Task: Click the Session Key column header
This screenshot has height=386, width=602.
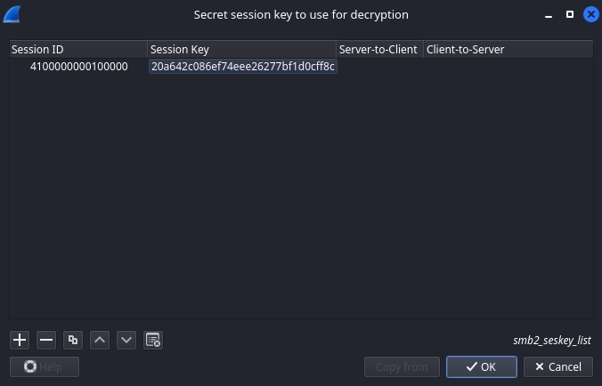Action: [x=241, y=50]
